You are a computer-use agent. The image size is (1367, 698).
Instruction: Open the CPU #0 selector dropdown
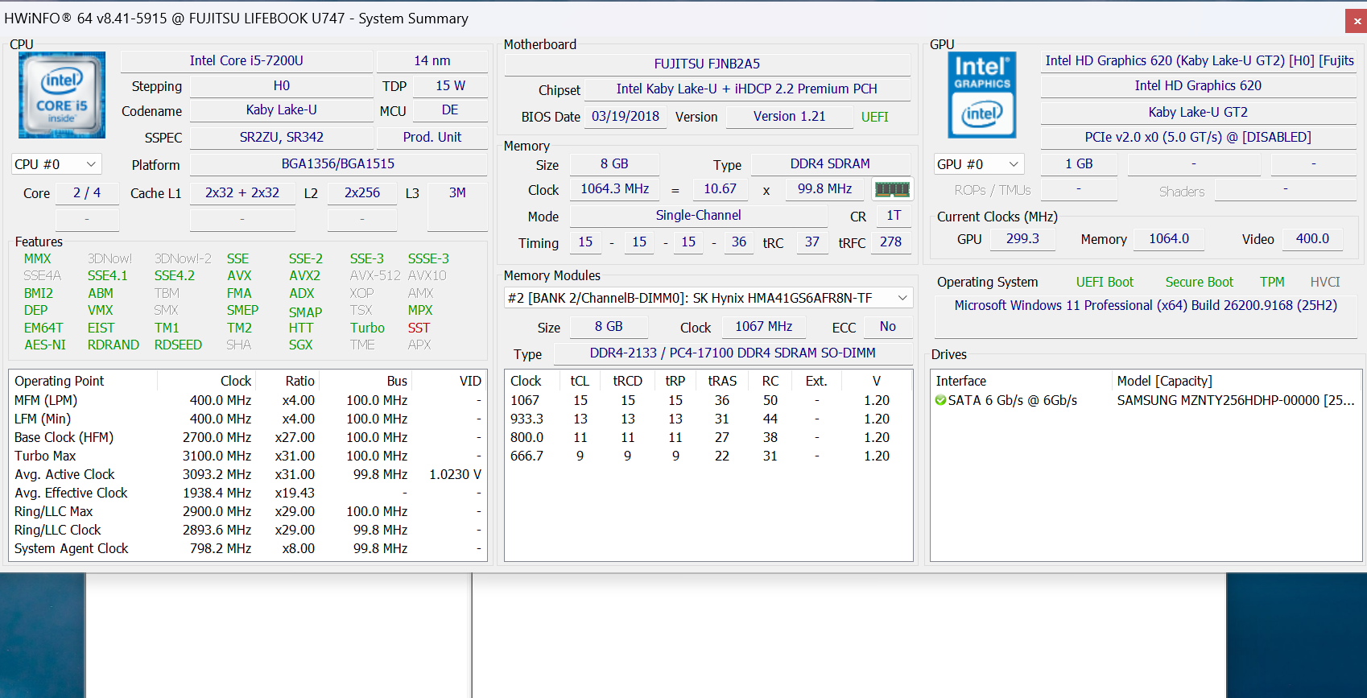pyautogui.click(x=56, y=164)
